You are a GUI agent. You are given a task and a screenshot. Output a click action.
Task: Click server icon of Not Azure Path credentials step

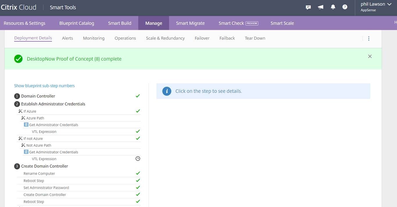(26, 152)
